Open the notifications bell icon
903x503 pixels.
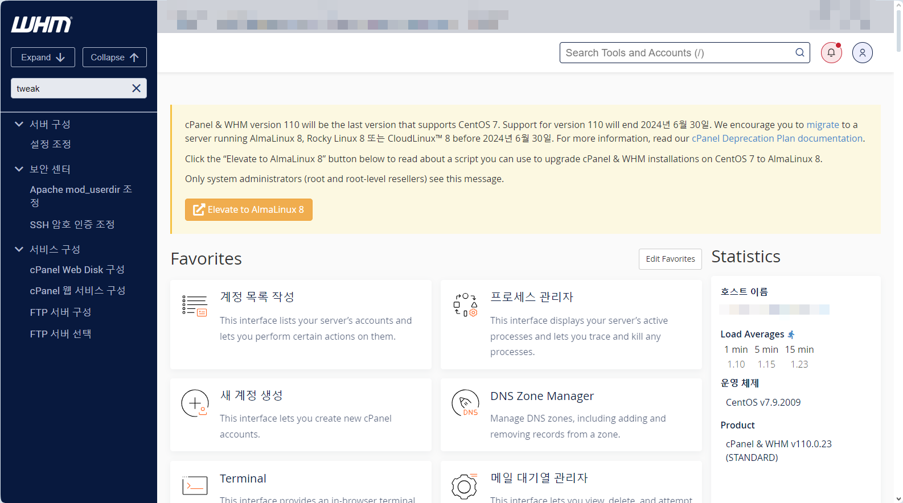(x=831, y=53)
